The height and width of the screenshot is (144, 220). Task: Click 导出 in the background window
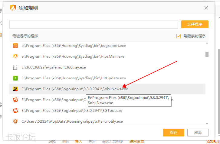pos(92,142)
